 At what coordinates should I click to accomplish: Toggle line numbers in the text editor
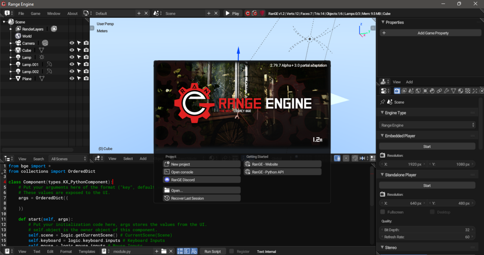(x=180, y=251)
